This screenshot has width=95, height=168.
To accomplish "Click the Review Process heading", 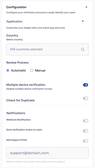I will (x=17, y=63).
